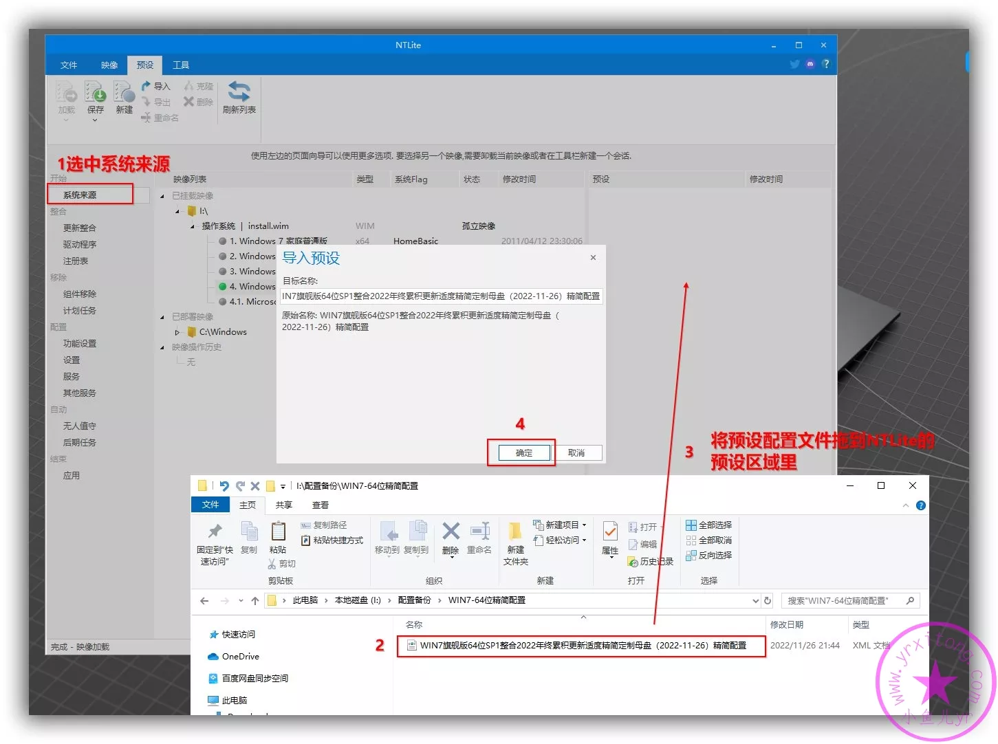Image resolution: width=998 pixels, height=744 pixels.
Task: Open the 映像 tab in NTLite
Action: (x=109, y=65)
